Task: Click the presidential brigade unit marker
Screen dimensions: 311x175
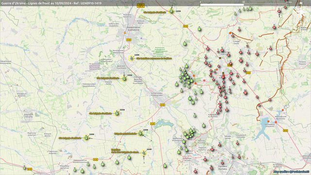Action: [x=140, y=133]
